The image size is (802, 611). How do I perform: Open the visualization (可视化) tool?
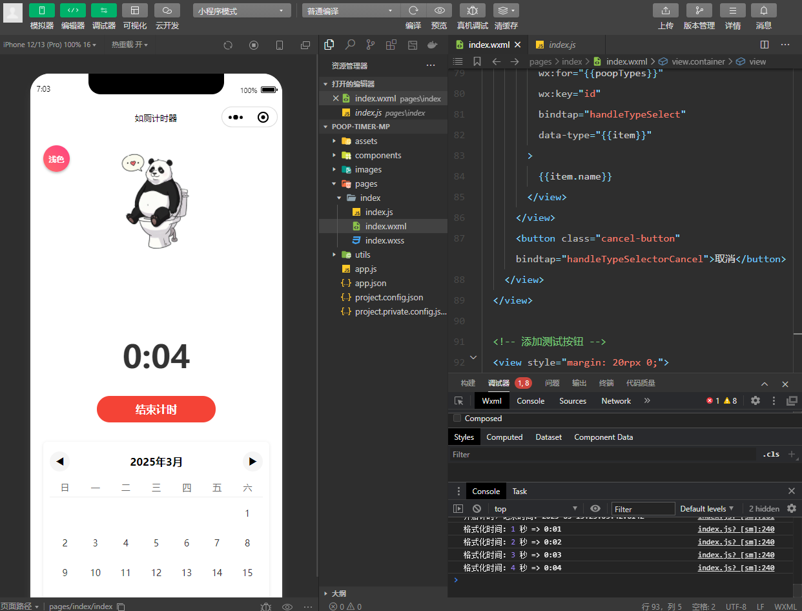[x=135, y=10]
